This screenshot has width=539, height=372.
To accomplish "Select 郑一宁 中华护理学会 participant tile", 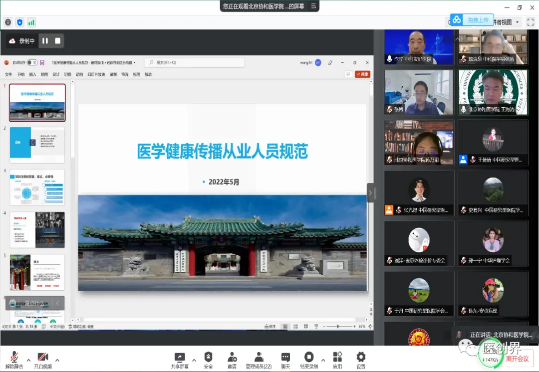I will 493,243.
